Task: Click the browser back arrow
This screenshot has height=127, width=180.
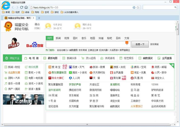Action: (x=13, y=7)
